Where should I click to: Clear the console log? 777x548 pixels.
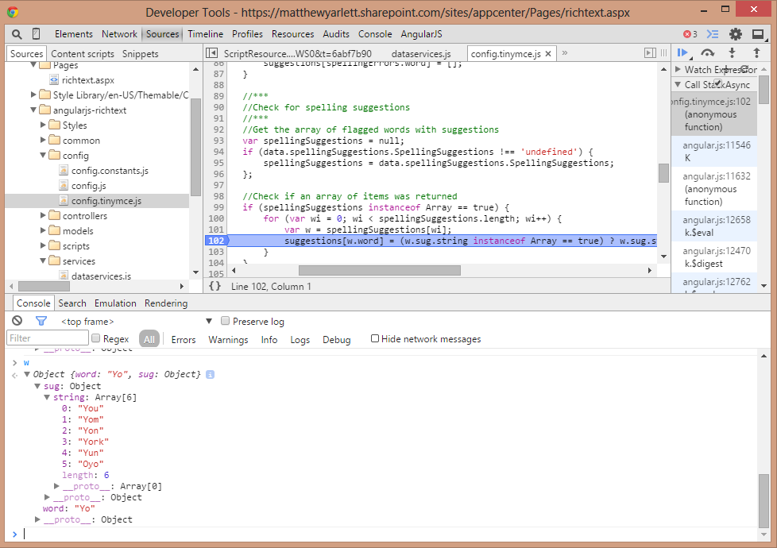pos(17,321)
